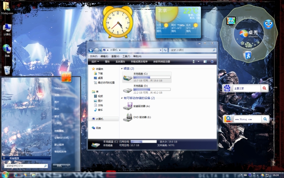
Task: Click the Windows Start orb
Action: [x=5, y=175]
